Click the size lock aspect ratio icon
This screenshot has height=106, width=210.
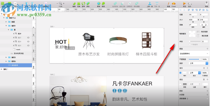pos(198,20)
